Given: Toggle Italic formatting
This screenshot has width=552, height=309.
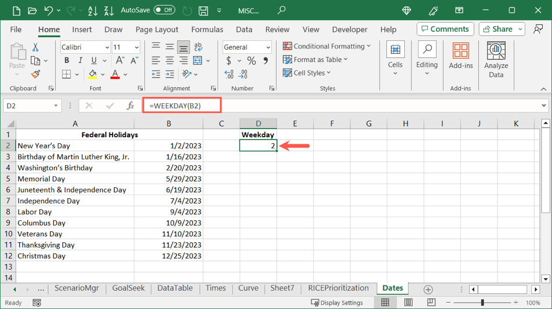Looking at the screenshot, I should pos(80,61).
